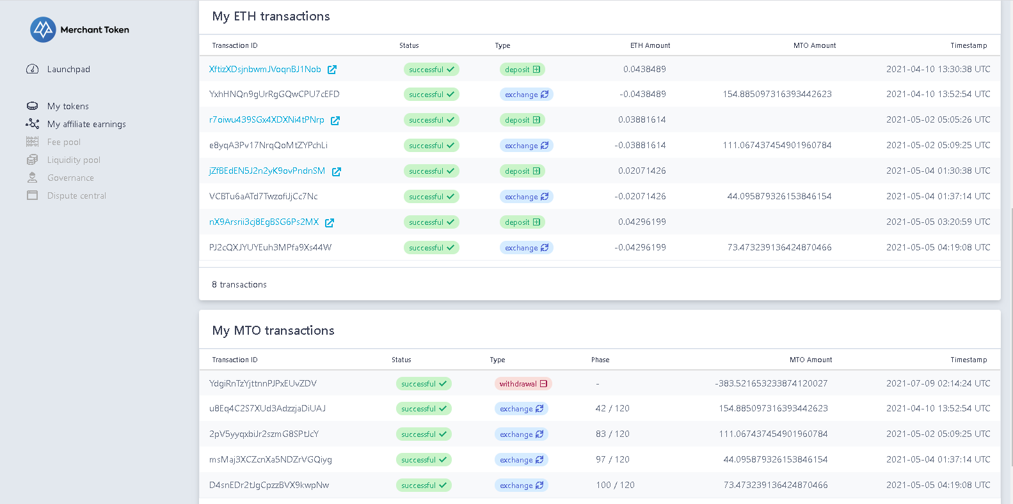Click exchange badge in phase 83 / 120 row

coord(522,434)
